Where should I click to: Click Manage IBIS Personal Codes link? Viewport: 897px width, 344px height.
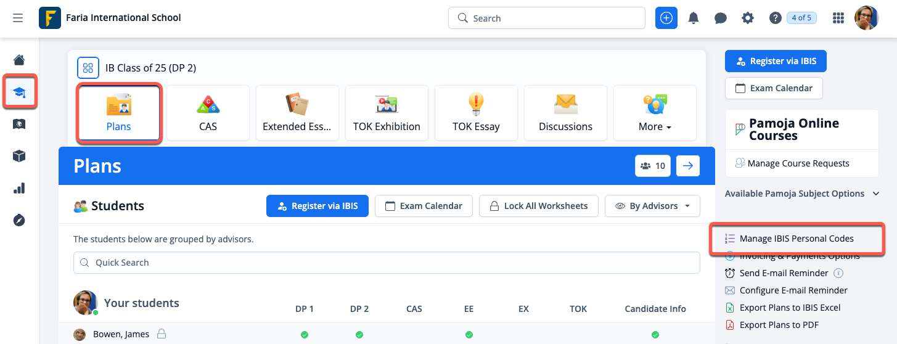(x=797, y=239)
